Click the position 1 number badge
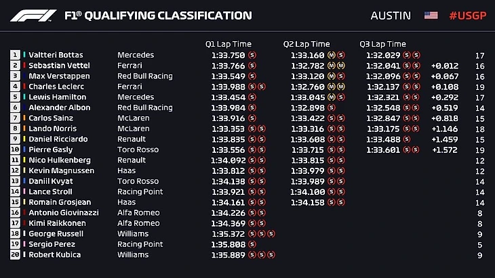 click(15, 55)
